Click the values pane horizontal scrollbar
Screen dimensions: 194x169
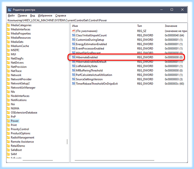pyautogui.click(x=114, y=160)
